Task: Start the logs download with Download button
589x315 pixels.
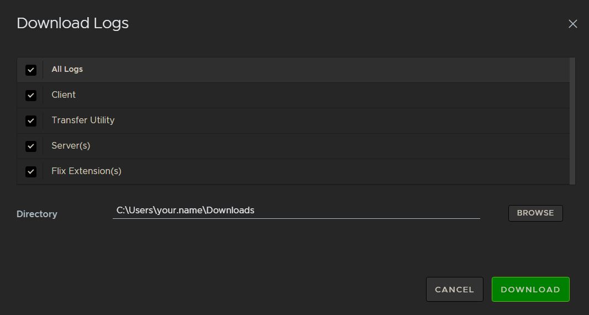Action: [530, 289]
